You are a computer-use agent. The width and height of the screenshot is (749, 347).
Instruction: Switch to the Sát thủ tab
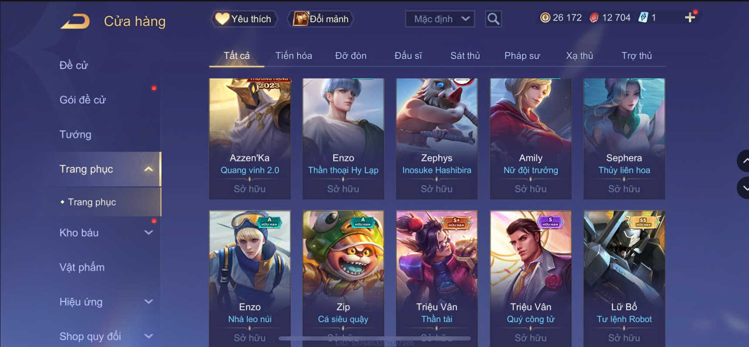(x=465, y=56)
